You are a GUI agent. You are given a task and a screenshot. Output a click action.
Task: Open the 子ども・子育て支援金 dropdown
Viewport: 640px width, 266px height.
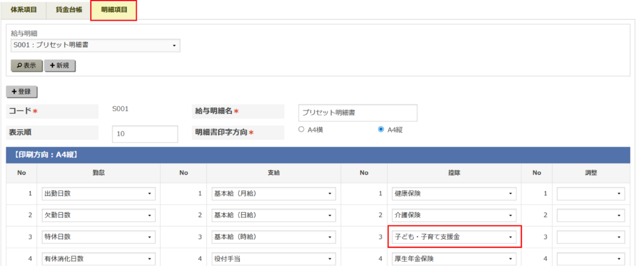[x=454, y=237]
